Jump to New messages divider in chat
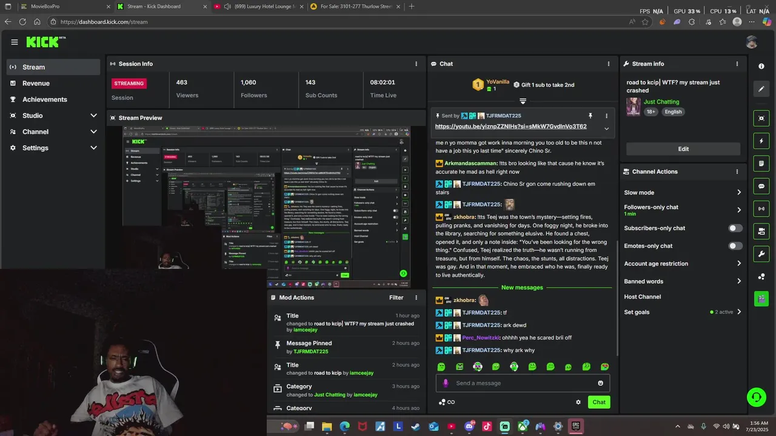The width and height of the screenshot is (776, 436). click(x=522, y=288)
